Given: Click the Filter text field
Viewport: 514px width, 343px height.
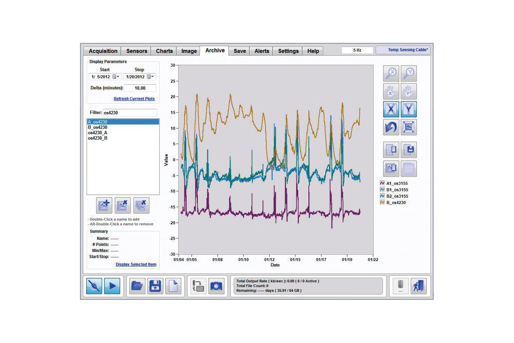Looking at the screenshot, I should [x=130, y=113].
